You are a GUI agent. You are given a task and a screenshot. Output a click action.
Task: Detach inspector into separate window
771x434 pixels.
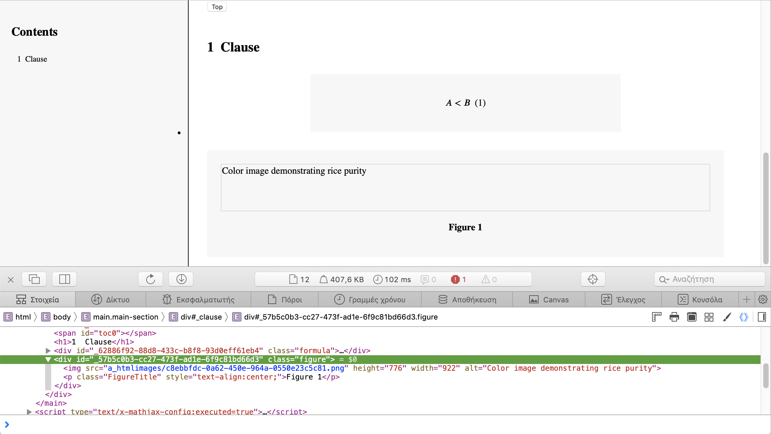click(34, 279)
